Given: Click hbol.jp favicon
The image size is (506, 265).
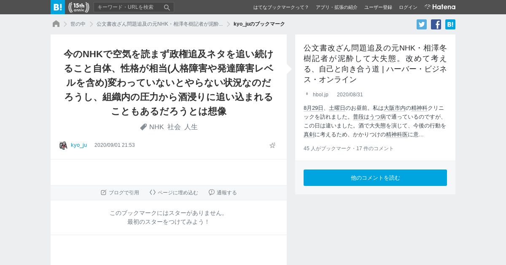Looking at the screenshot, I should coord(307,94).
